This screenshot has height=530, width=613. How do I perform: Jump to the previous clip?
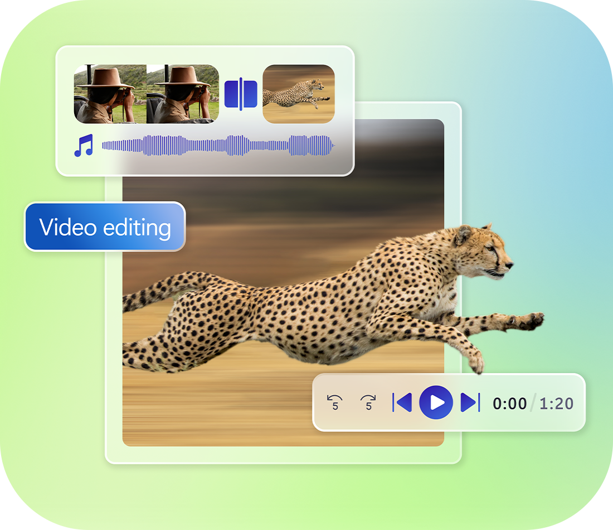[x=402, y=402]
